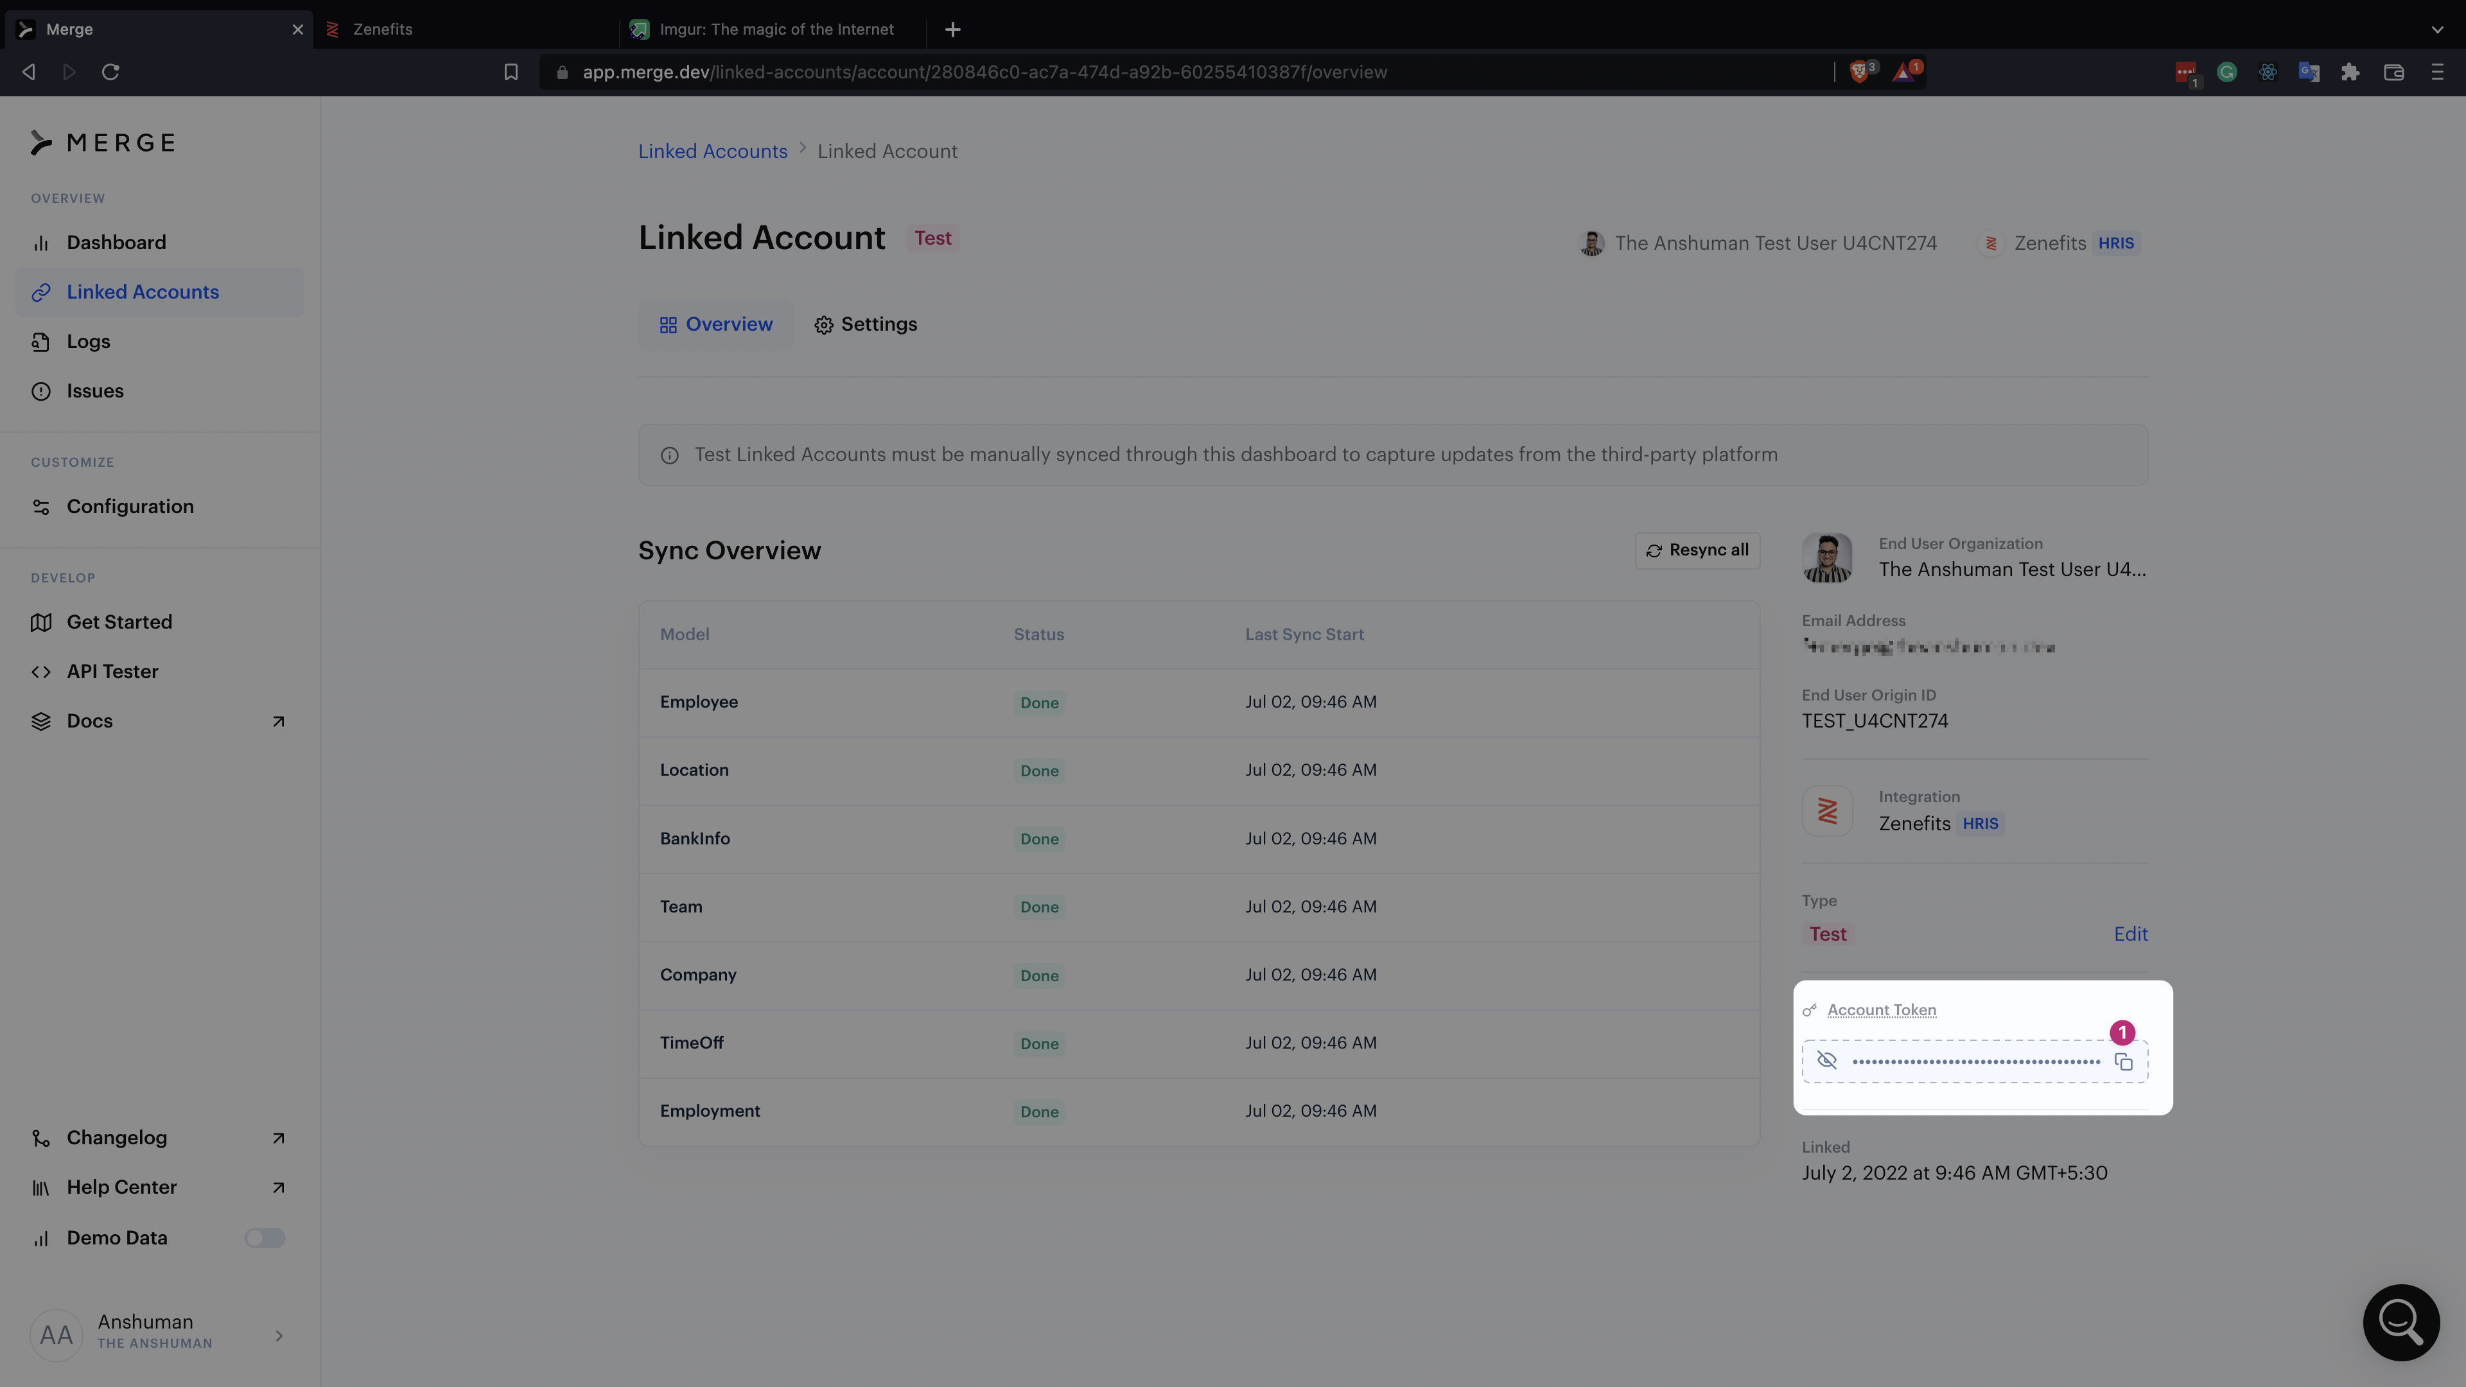Toggle the Demo Data switch

(x=264, y=1239)
